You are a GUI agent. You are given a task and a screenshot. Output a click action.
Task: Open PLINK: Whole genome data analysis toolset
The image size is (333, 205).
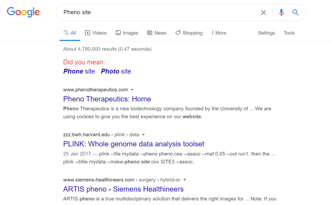click(x=134, y=144)
